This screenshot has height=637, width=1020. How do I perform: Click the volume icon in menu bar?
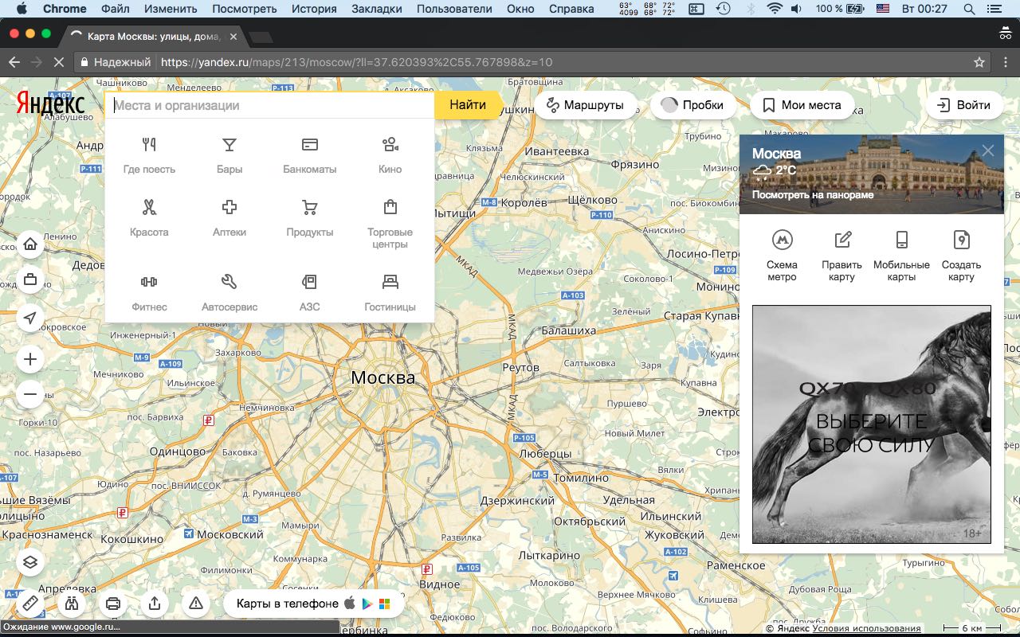797,9
